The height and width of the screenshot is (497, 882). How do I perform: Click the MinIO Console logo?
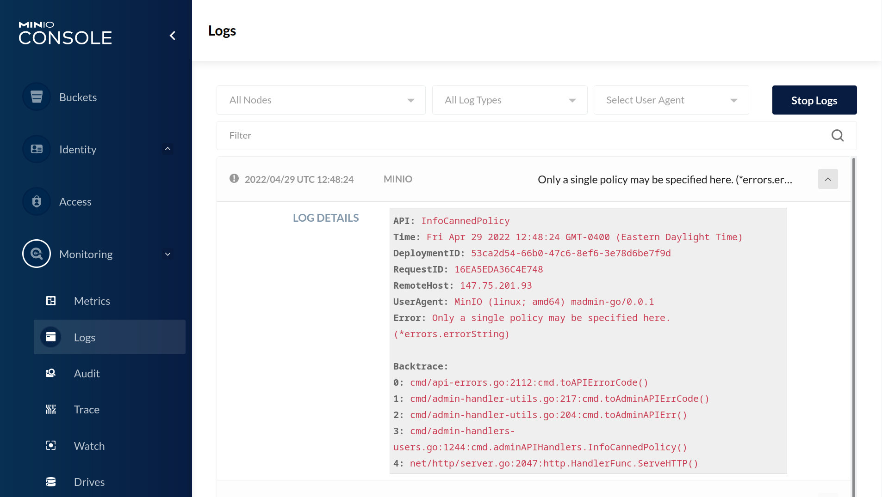(x=65, y=33)
